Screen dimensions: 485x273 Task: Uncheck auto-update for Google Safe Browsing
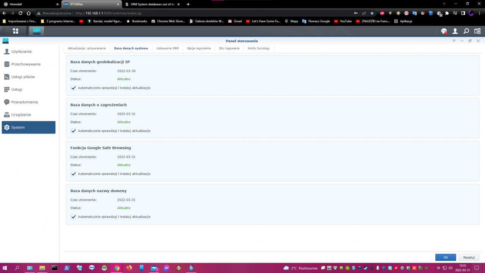click(x=74, y=174)
